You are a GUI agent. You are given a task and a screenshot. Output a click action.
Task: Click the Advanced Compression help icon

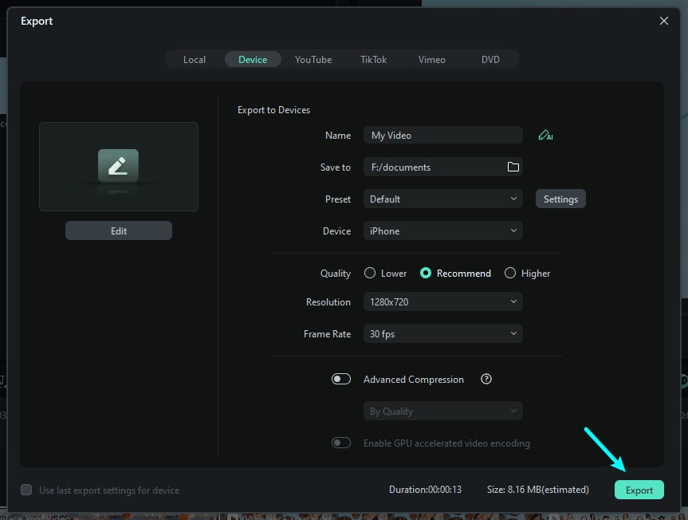tap(486, 379)
